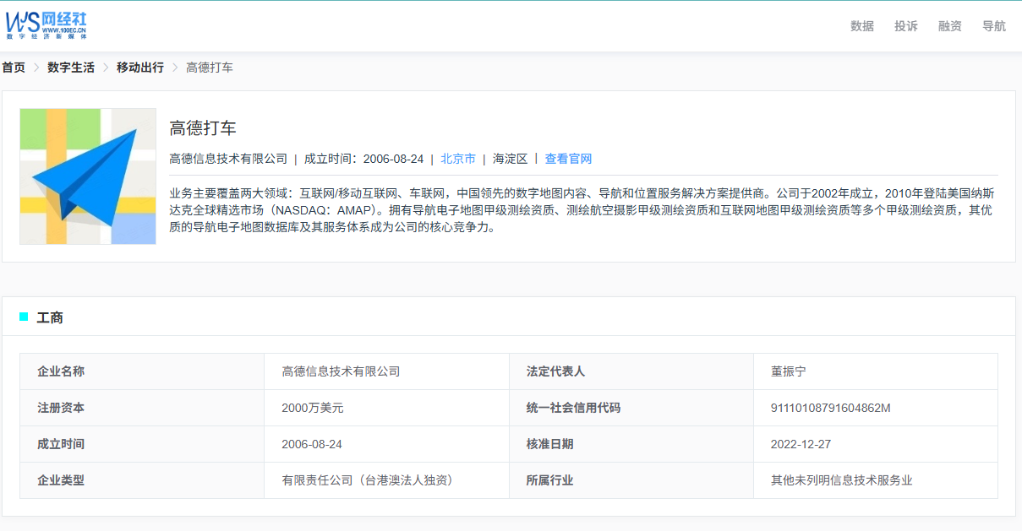Open the 投诉 menu
The width and height of the screenshot is (1022, 531).
(906, 26)
